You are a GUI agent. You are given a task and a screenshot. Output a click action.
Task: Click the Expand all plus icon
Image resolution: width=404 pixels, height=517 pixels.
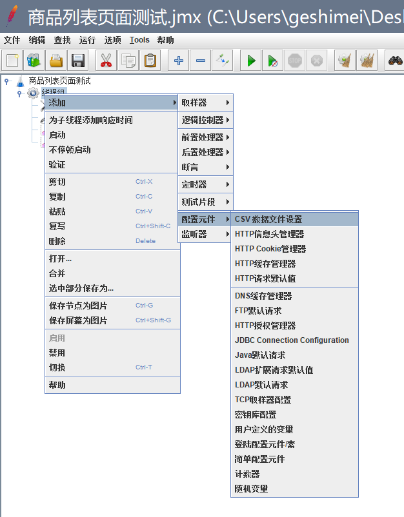click(x=178, y=61)
